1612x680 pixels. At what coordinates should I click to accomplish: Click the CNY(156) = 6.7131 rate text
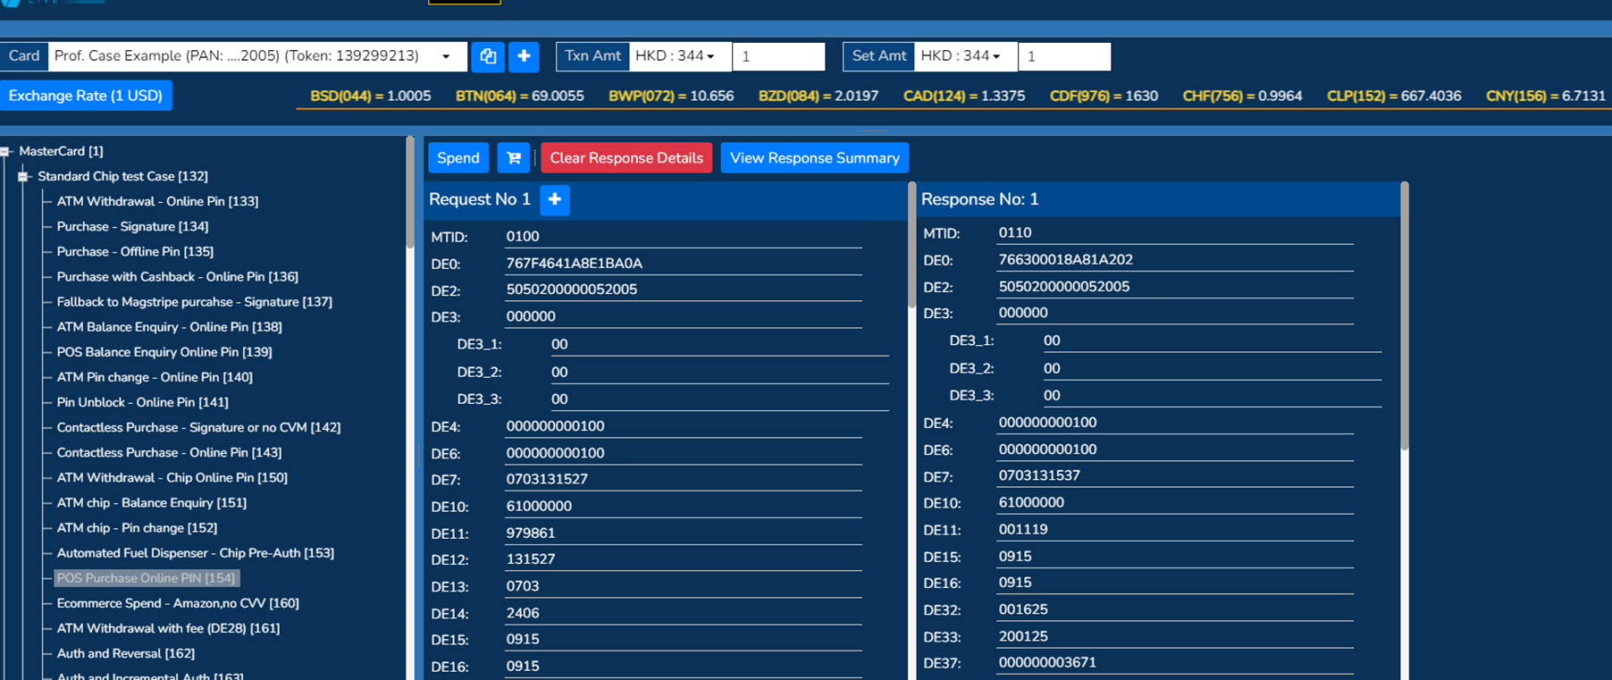(x=1546, y=96)
